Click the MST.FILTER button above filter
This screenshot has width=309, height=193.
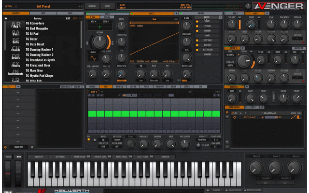click(299, 48)
